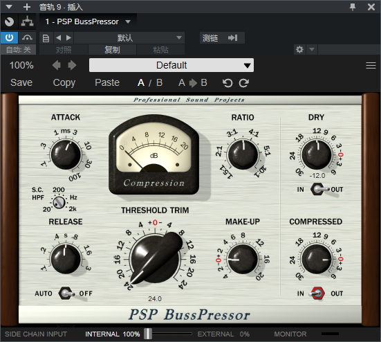Switch to setting B
381x342 pixels.
(160, 82)
